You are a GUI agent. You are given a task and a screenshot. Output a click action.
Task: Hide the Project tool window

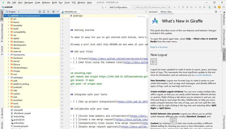pyautogui.click(x=58, y=12)
